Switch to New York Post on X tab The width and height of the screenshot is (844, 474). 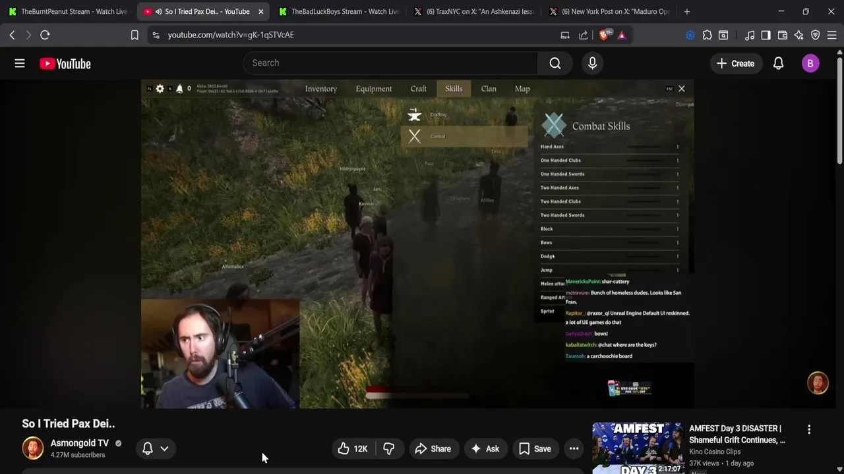coord(609,11)
